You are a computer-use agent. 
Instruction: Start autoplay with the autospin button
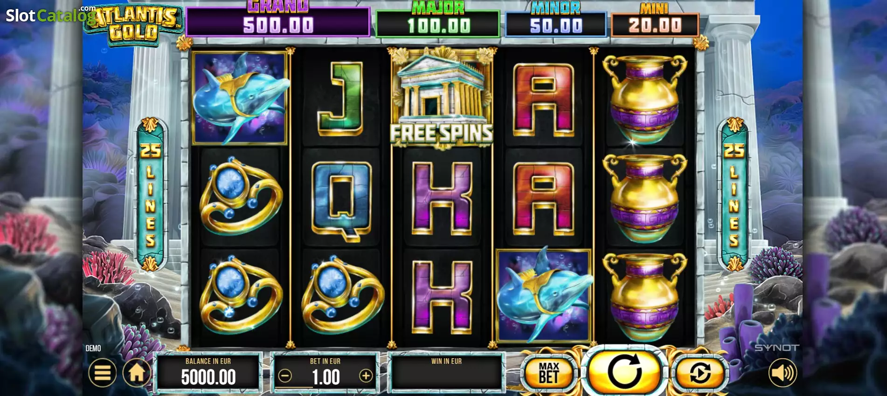(x=700, y=373)
